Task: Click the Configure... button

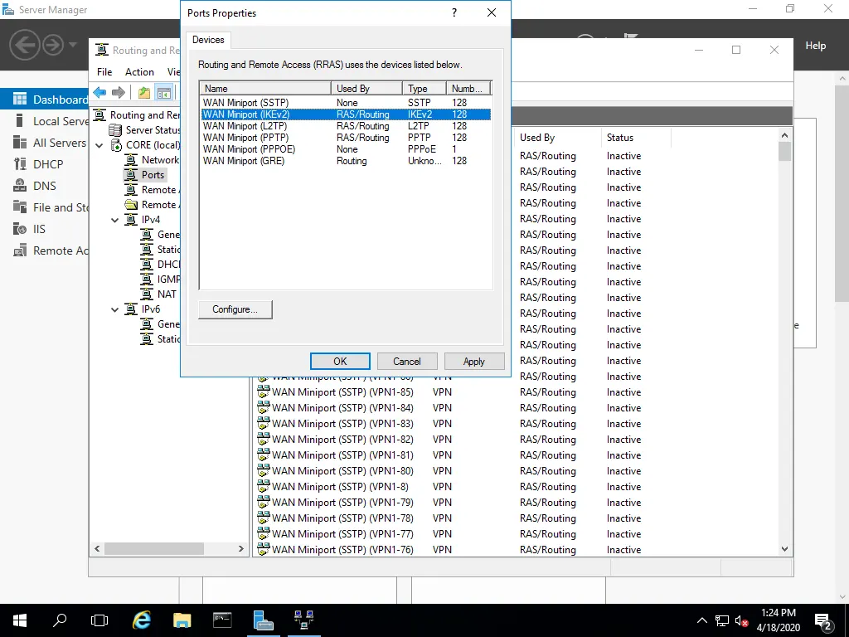Action: tap(235, 309)
